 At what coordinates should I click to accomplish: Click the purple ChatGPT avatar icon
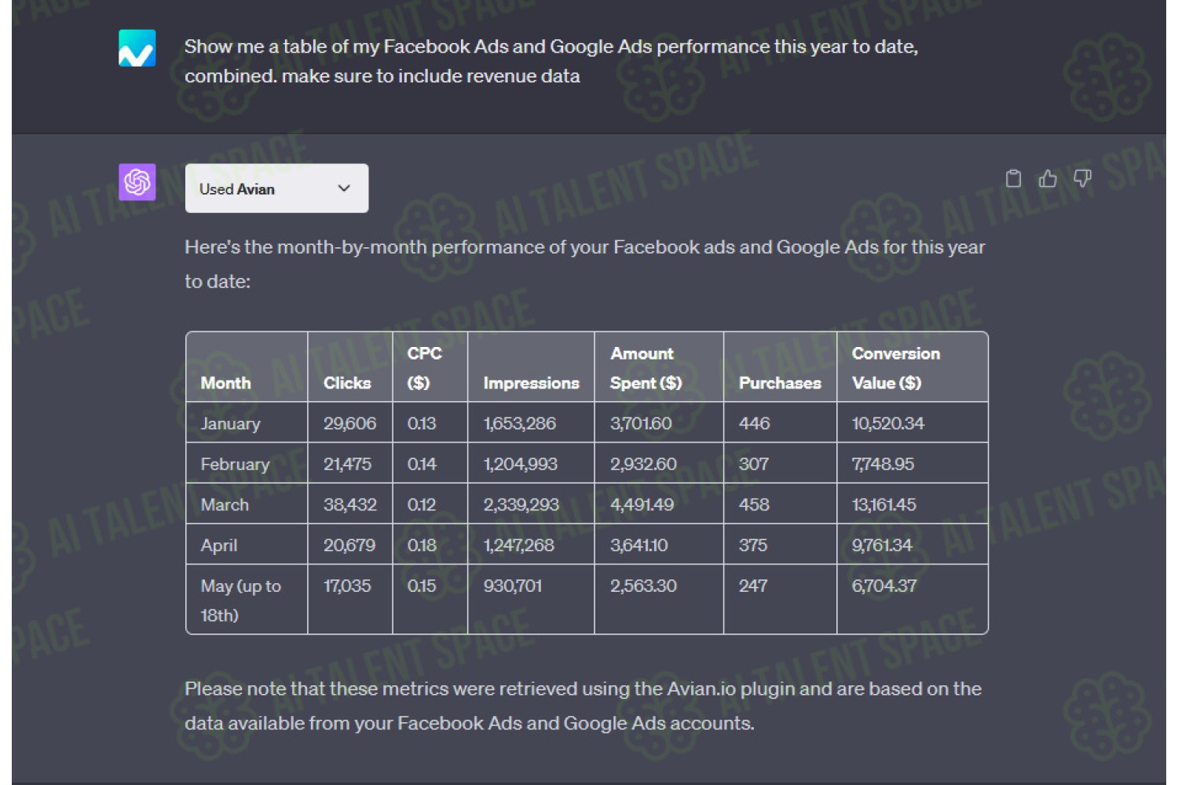(x=137, y=182)
